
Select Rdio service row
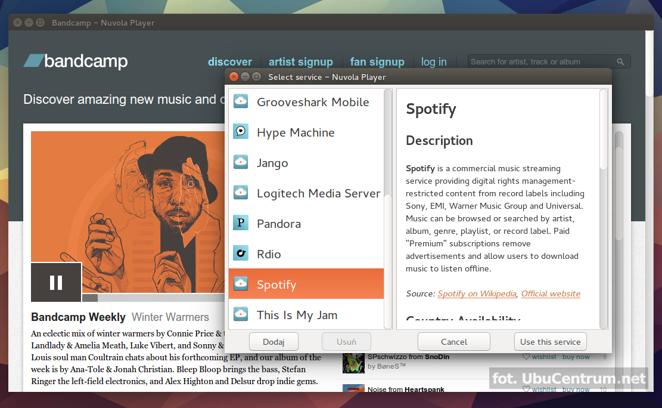(x=306, y=254)
